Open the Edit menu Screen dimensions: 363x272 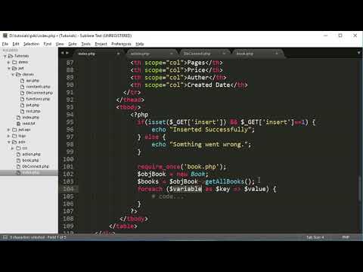[x=16, y=44]
